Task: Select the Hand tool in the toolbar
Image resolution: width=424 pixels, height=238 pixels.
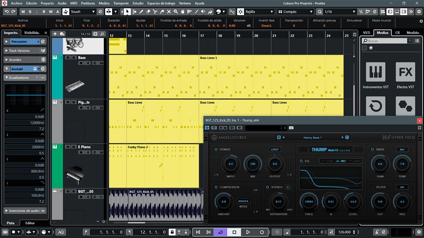Action: point(183,12)
